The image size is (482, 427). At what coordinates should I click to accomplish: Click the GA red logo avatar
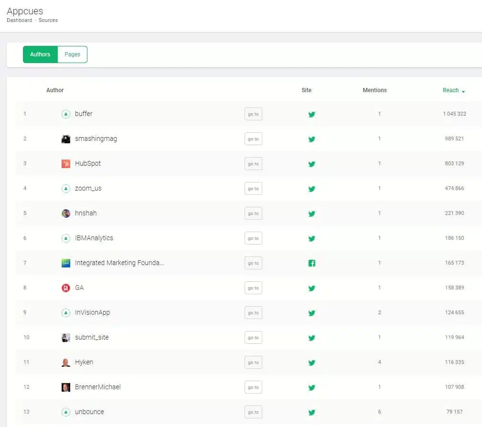tap(66, 288)
